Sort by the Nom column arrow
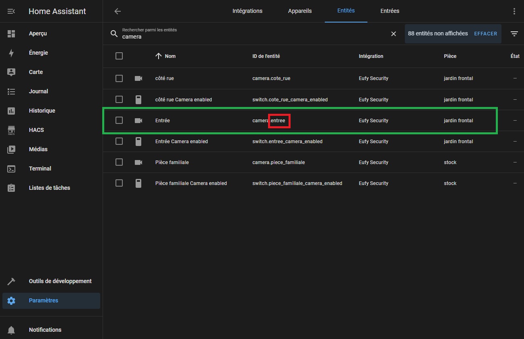 (x=159, y=56)
